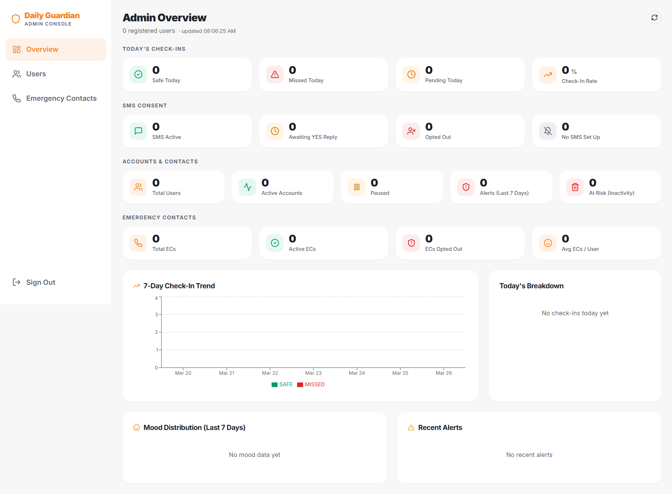The height and width of the screenshot is (494, 672).
Task: Click the Total ECs phone icon
Action: 138,243
